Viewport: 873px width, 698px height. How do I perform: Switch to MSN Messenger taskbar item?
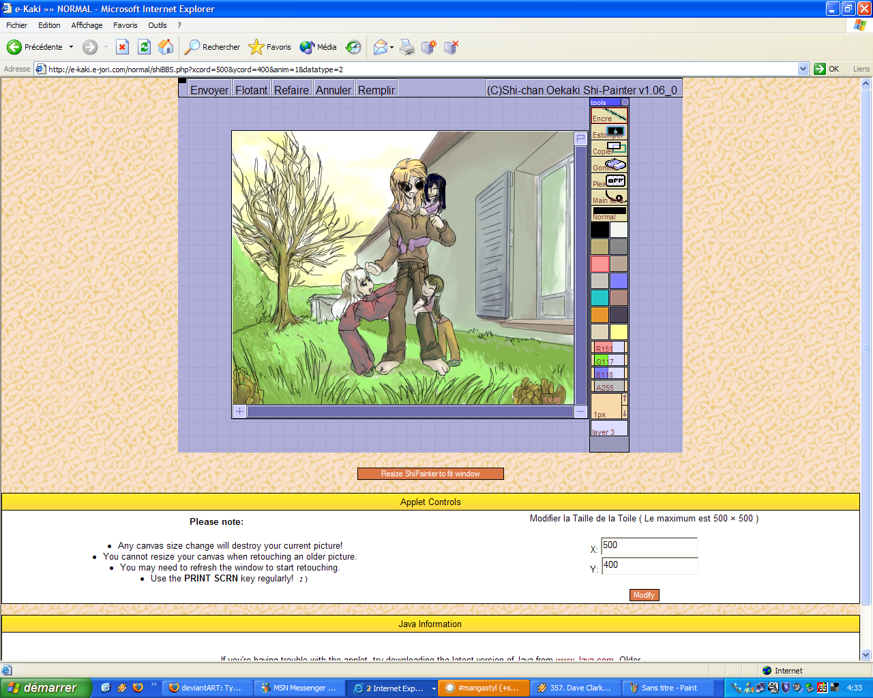point(299,688)
